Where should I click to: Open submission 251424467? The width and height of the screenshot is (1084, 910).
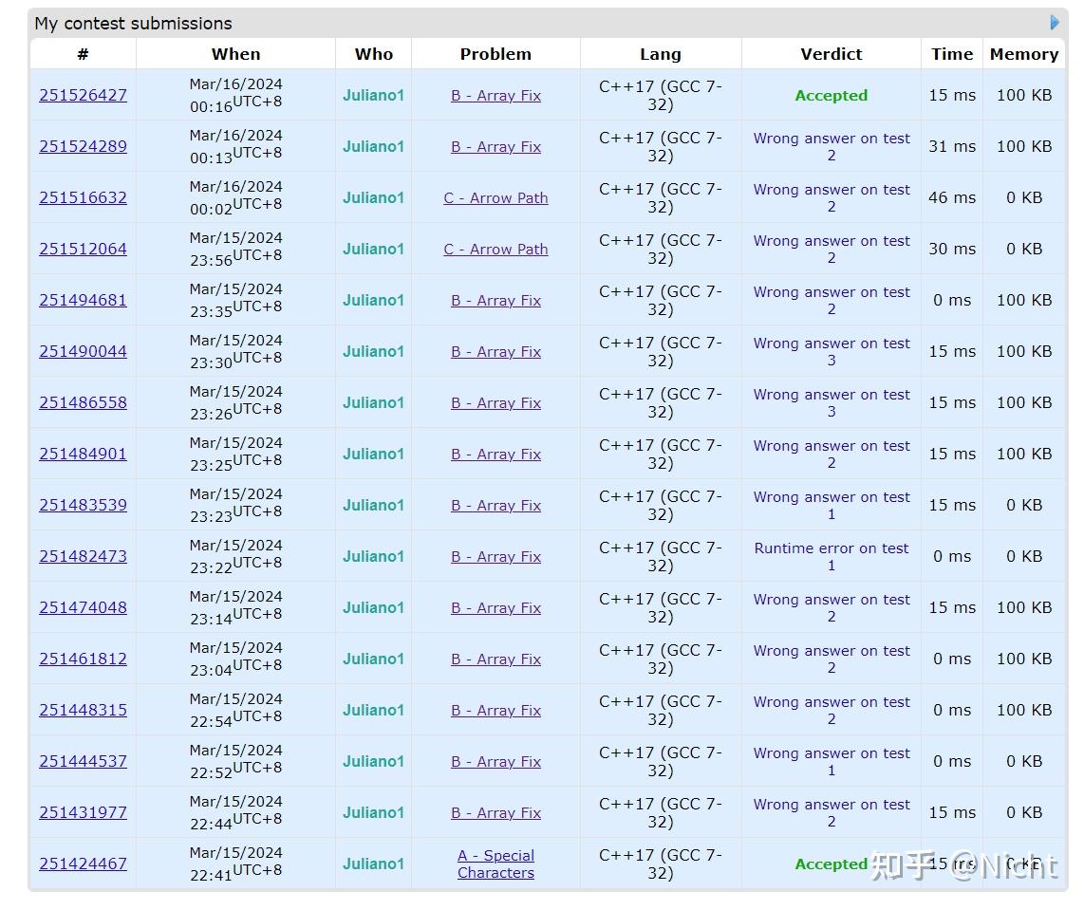pos(83,864)
